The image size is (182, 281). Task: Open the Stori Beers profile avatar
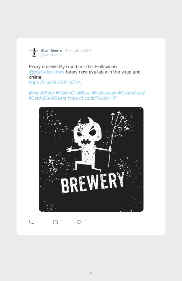coord(34,52)
